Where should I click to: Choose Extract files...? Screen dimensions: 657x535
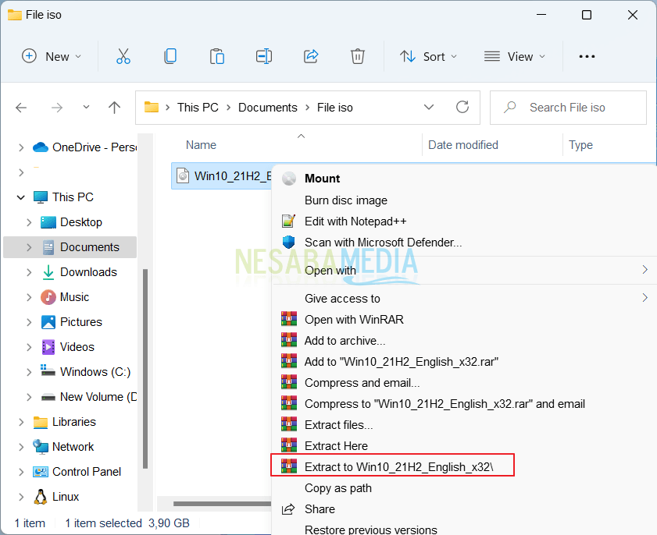pyautogui.click(x=464, y=424)
